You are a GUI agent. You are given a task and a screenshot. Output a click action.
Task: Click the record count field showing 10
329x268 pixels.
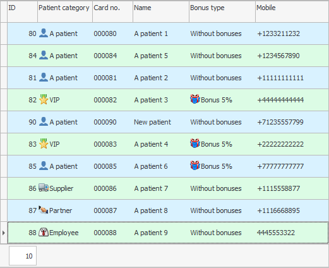[x=23, y=256]
